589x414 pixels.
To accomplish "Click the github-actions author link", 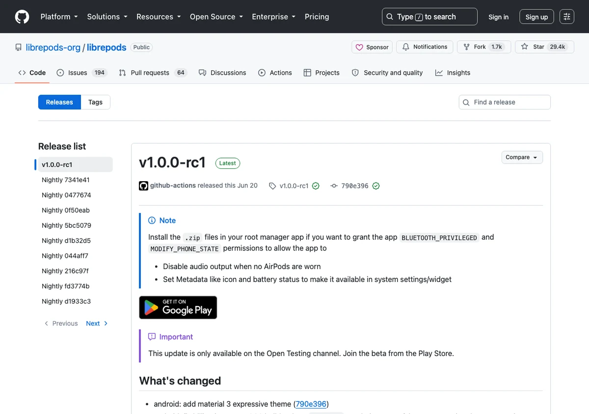I will click(x=173, y=186).
